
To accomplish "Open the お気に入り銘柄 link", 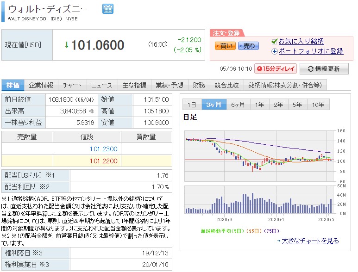I will [x=301, y=41].
